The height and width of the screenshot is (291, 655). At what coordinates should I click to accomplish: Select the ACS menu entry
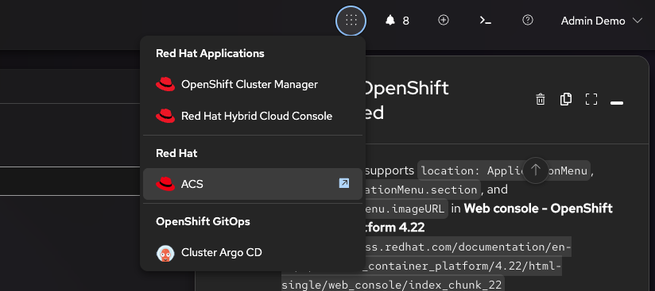point(253,184)
